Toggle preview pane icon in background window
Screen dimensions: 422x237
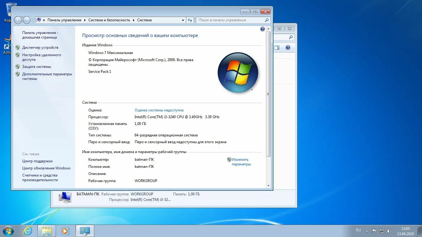pyautogui.click(x=277, y=48)
